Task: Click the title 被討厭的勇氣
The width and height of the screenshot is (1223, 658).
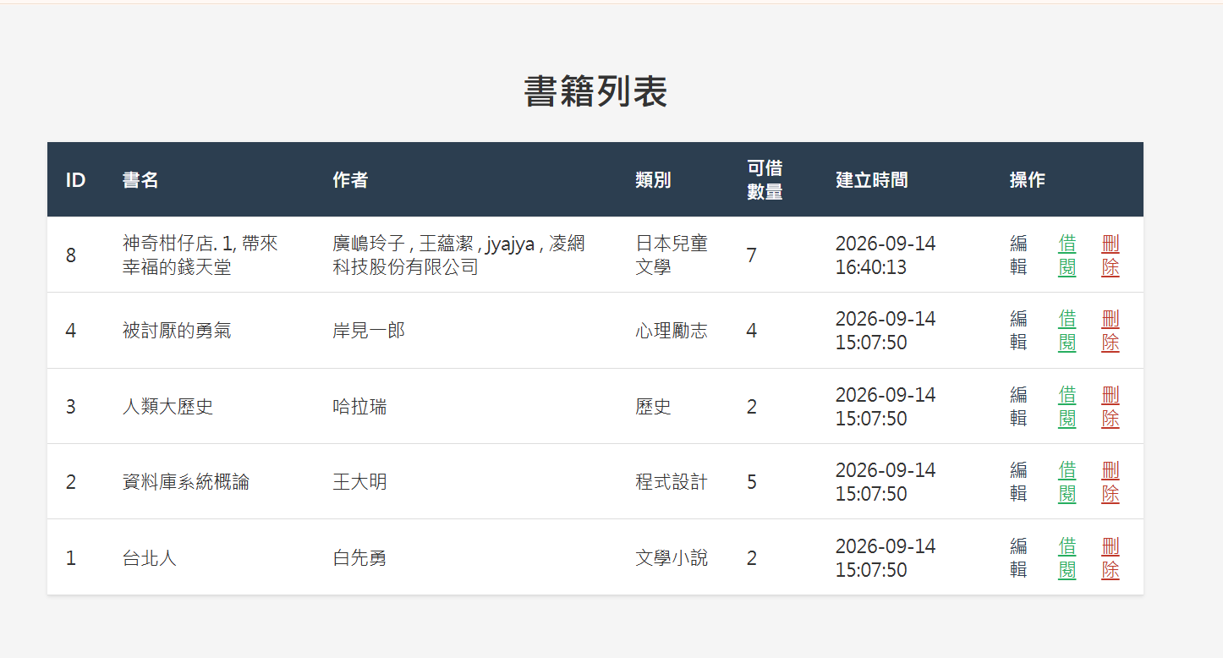Action: [177, 331]
